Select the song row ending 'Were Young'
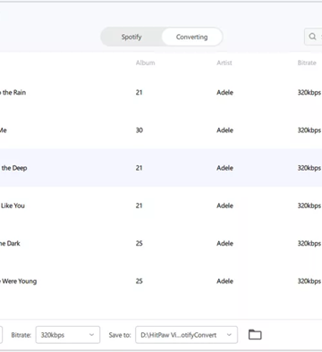 coord(161,281)
